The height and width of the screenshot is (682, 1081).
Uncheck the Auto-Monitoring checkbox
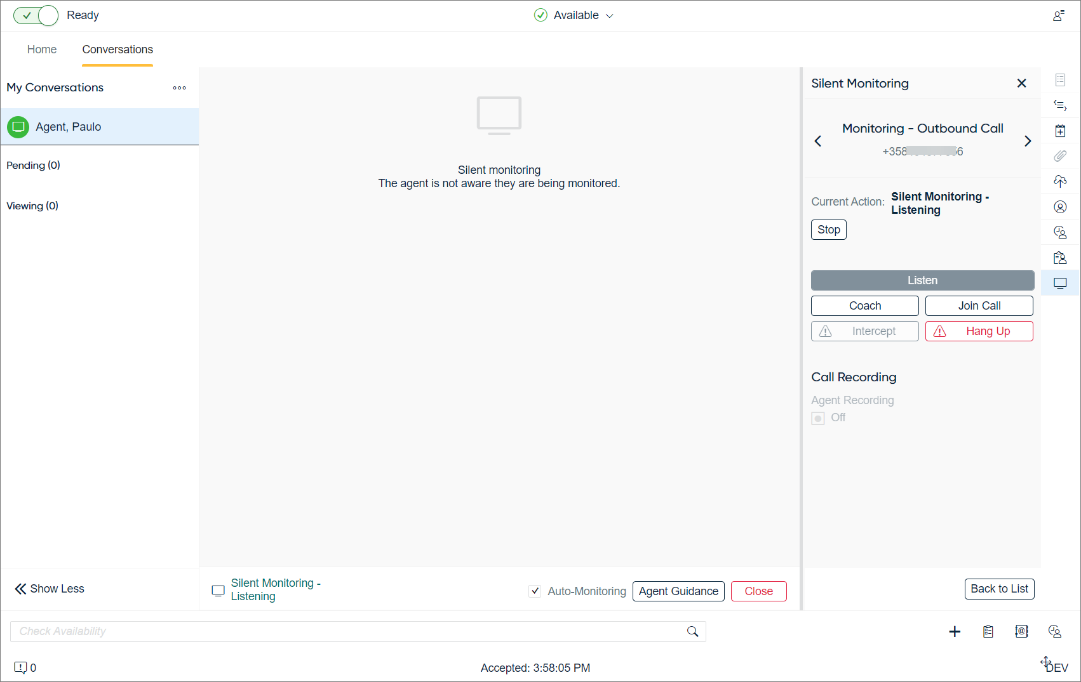(535, 591)
